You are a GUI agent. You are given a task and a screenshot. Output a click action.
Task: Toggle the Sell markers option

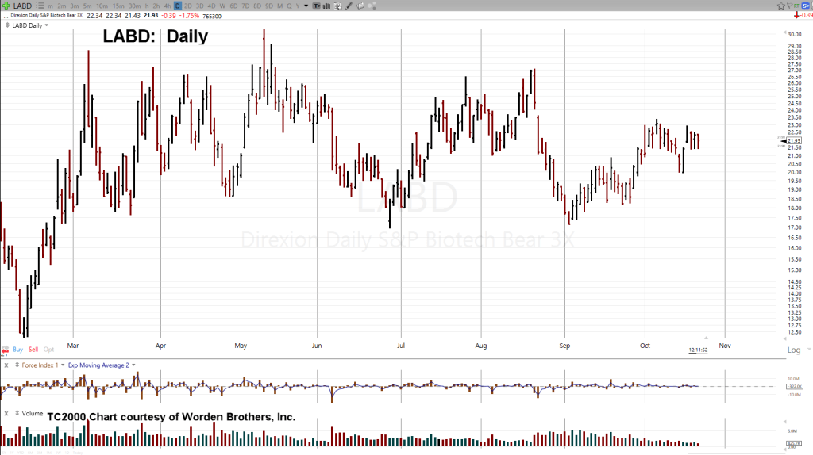[33, 350]
